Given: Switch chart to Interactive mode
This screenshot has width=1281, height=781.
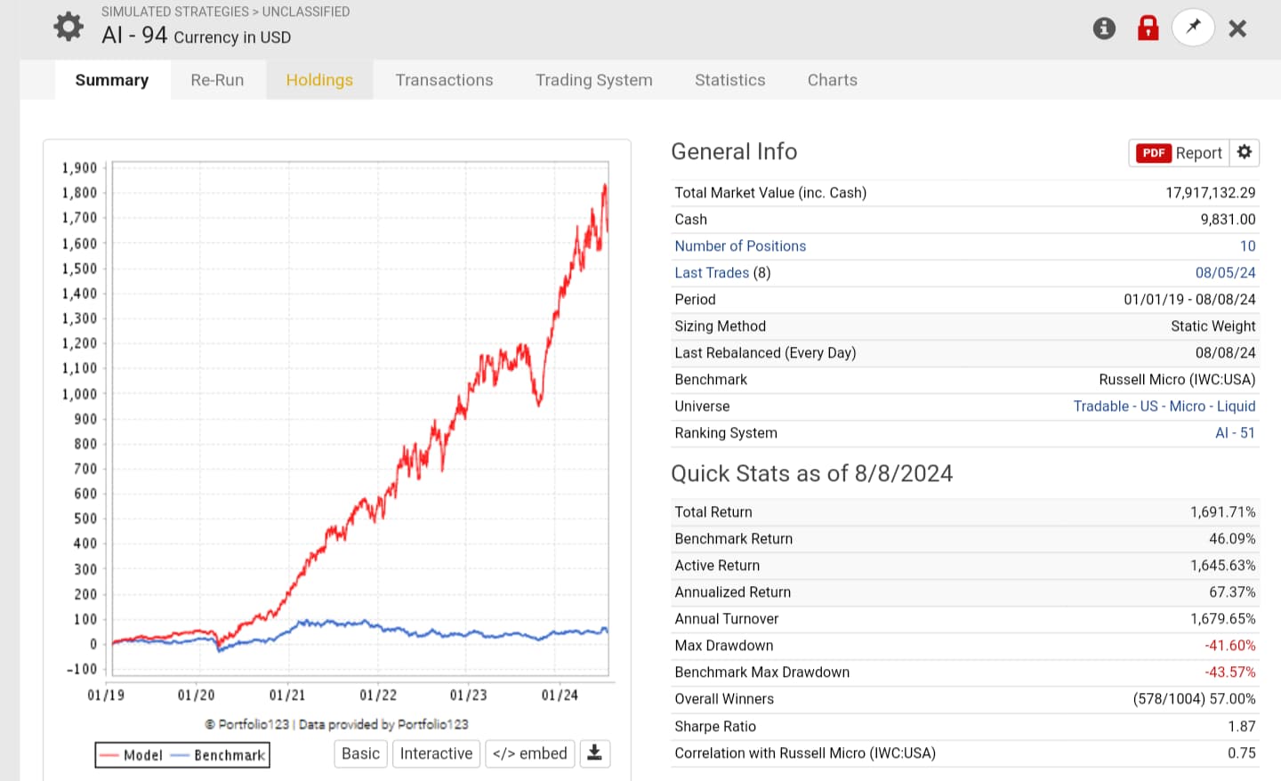Looking at the screenshot, I should [x=436, y=753].
